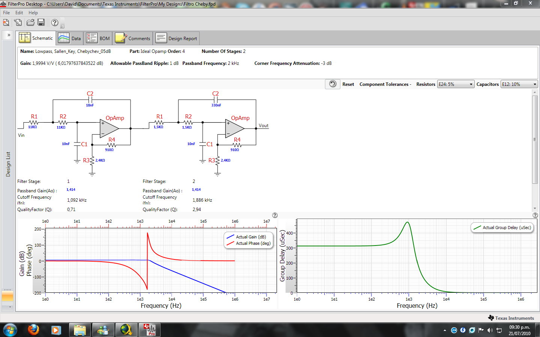Open the gain plot help question mark

click(x=275, y=215)
